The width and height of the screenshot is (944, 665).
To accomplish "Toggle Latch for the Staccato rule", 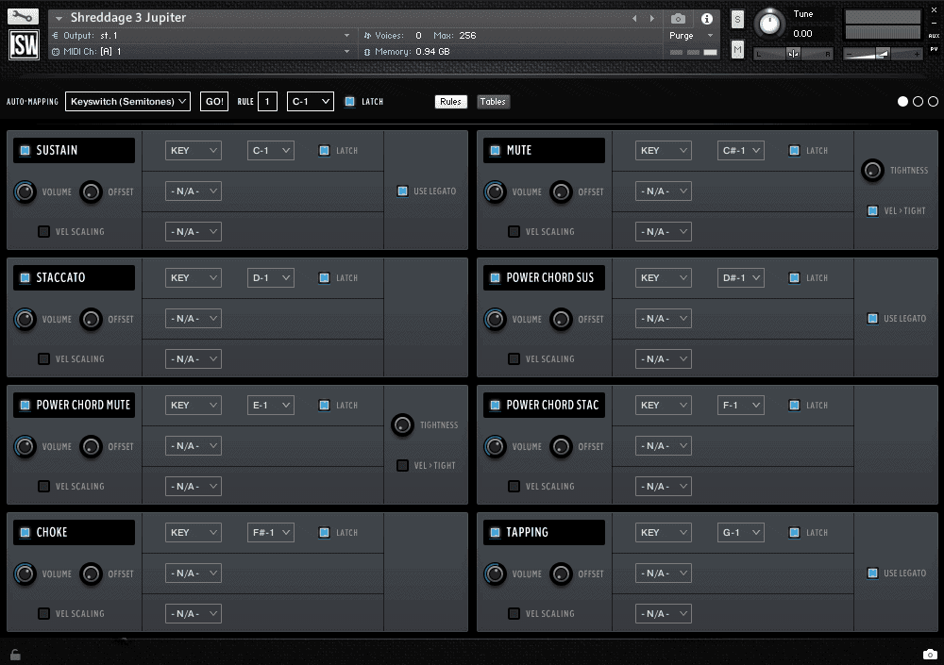I will coord(324,277).
